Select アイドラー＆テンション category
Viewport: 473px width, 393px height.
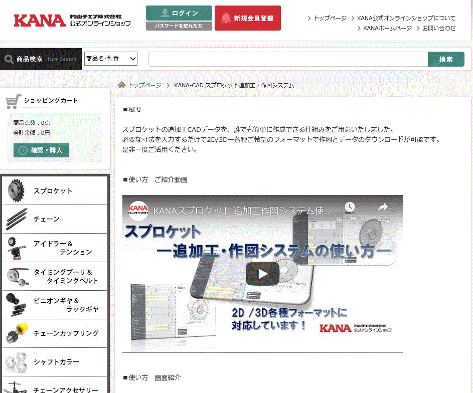tap(55, 248)
